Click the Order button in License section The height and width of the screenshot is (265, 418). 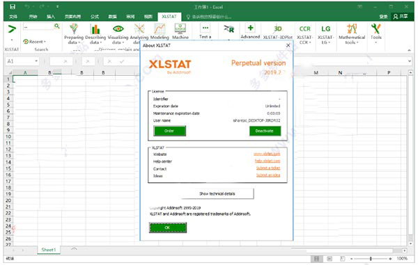click(x=169, y=131)
